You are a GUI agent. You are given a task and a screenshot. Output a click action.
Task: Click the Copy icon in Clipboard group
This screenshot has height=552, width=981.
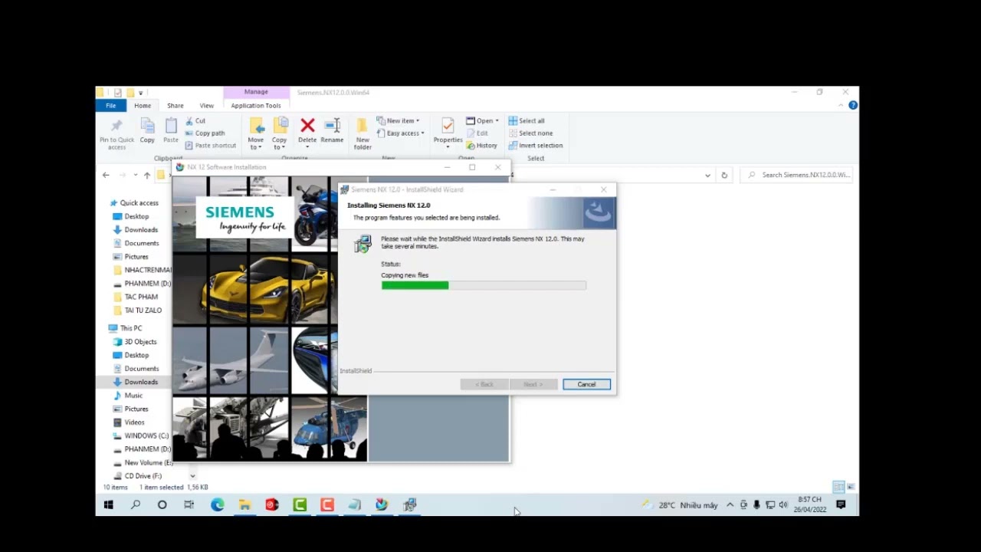tap(147, 125)
